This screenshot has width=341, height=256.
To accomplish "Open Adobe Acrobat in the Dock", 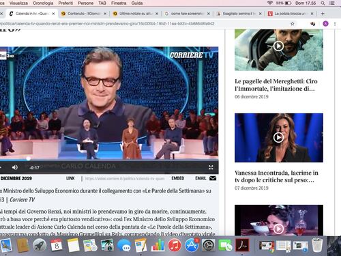I will (x=242, y=246).
